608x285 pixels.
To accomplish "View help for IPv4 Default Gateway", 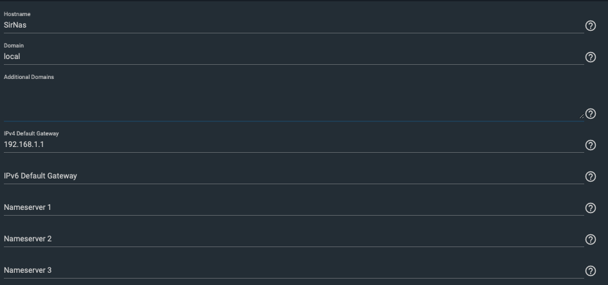I will click(590, 145).
